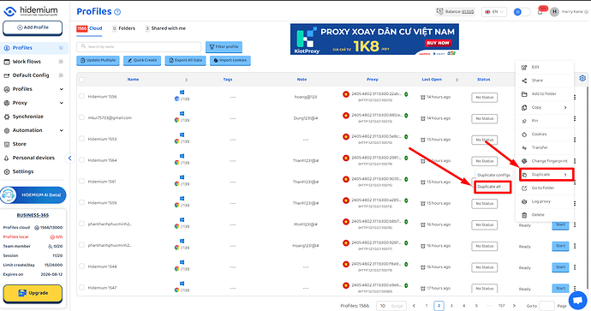Click the help icon beside Profiles title
The image size is (591, 311).
[x=117, y=12]
